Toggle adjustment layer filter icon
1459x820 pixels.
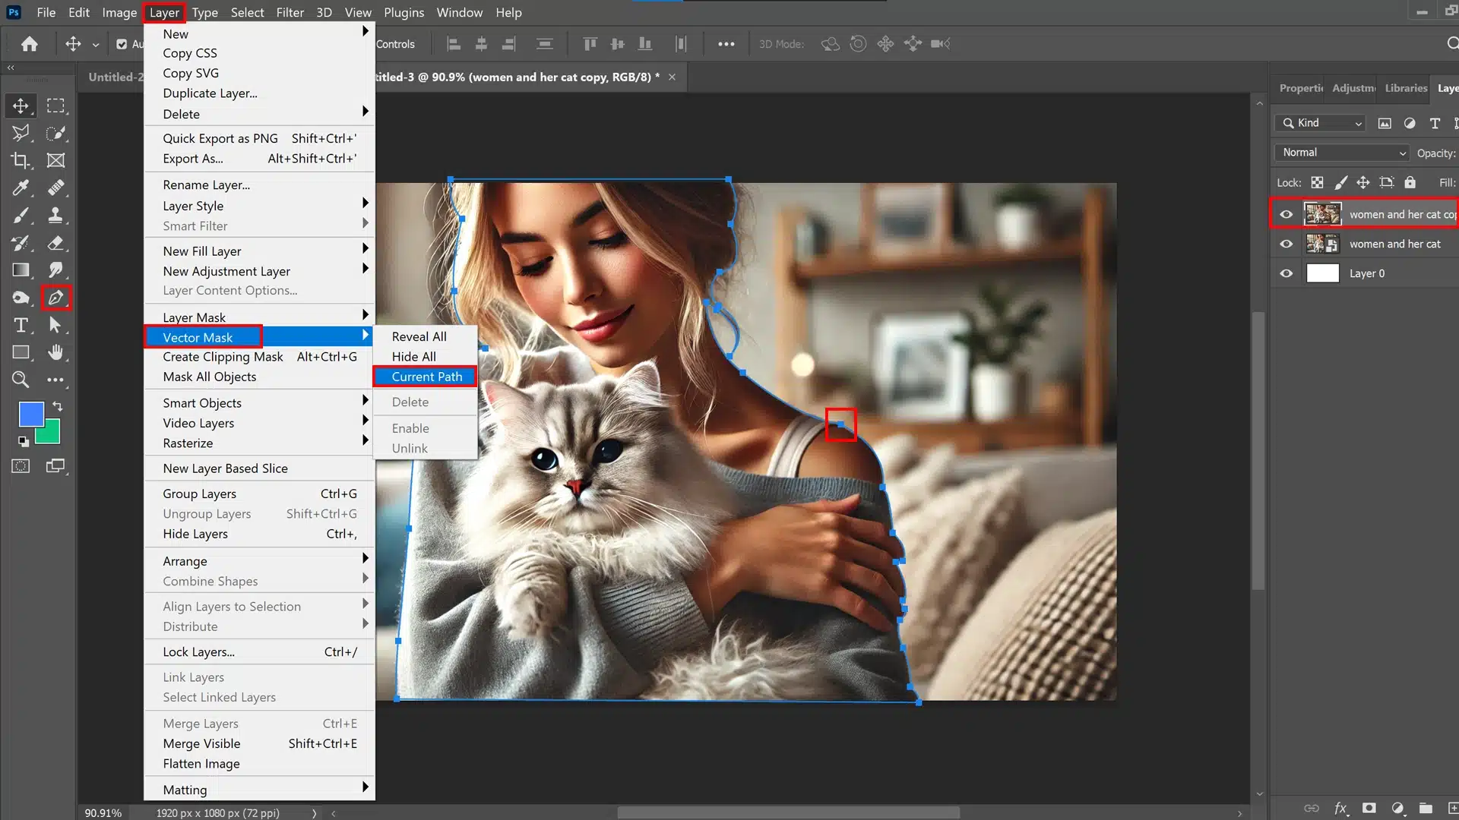(x=1410, y=123)
